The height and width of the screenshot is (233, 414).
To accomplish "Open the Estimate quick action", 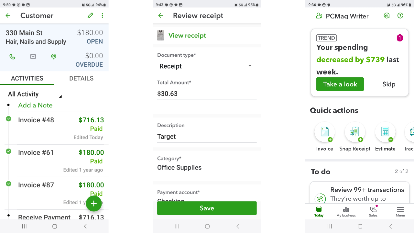I will click(385, 132).
